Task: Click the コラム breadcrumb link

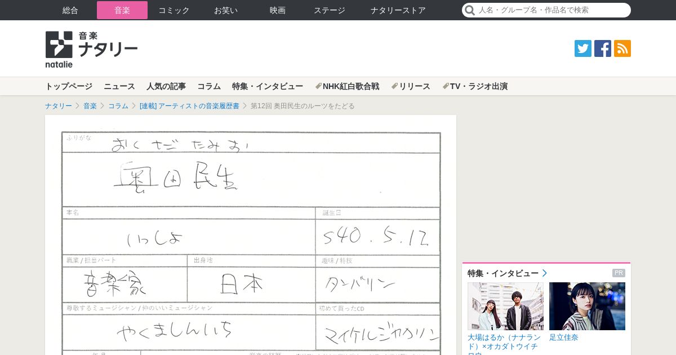Action: click(118, 106)
